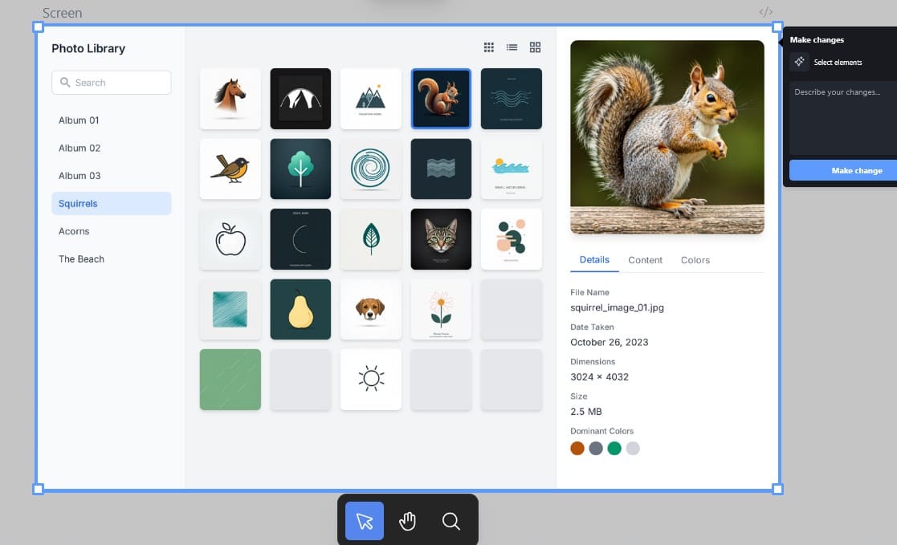
Task: Open the Content tab
Action: click(645, 260)
